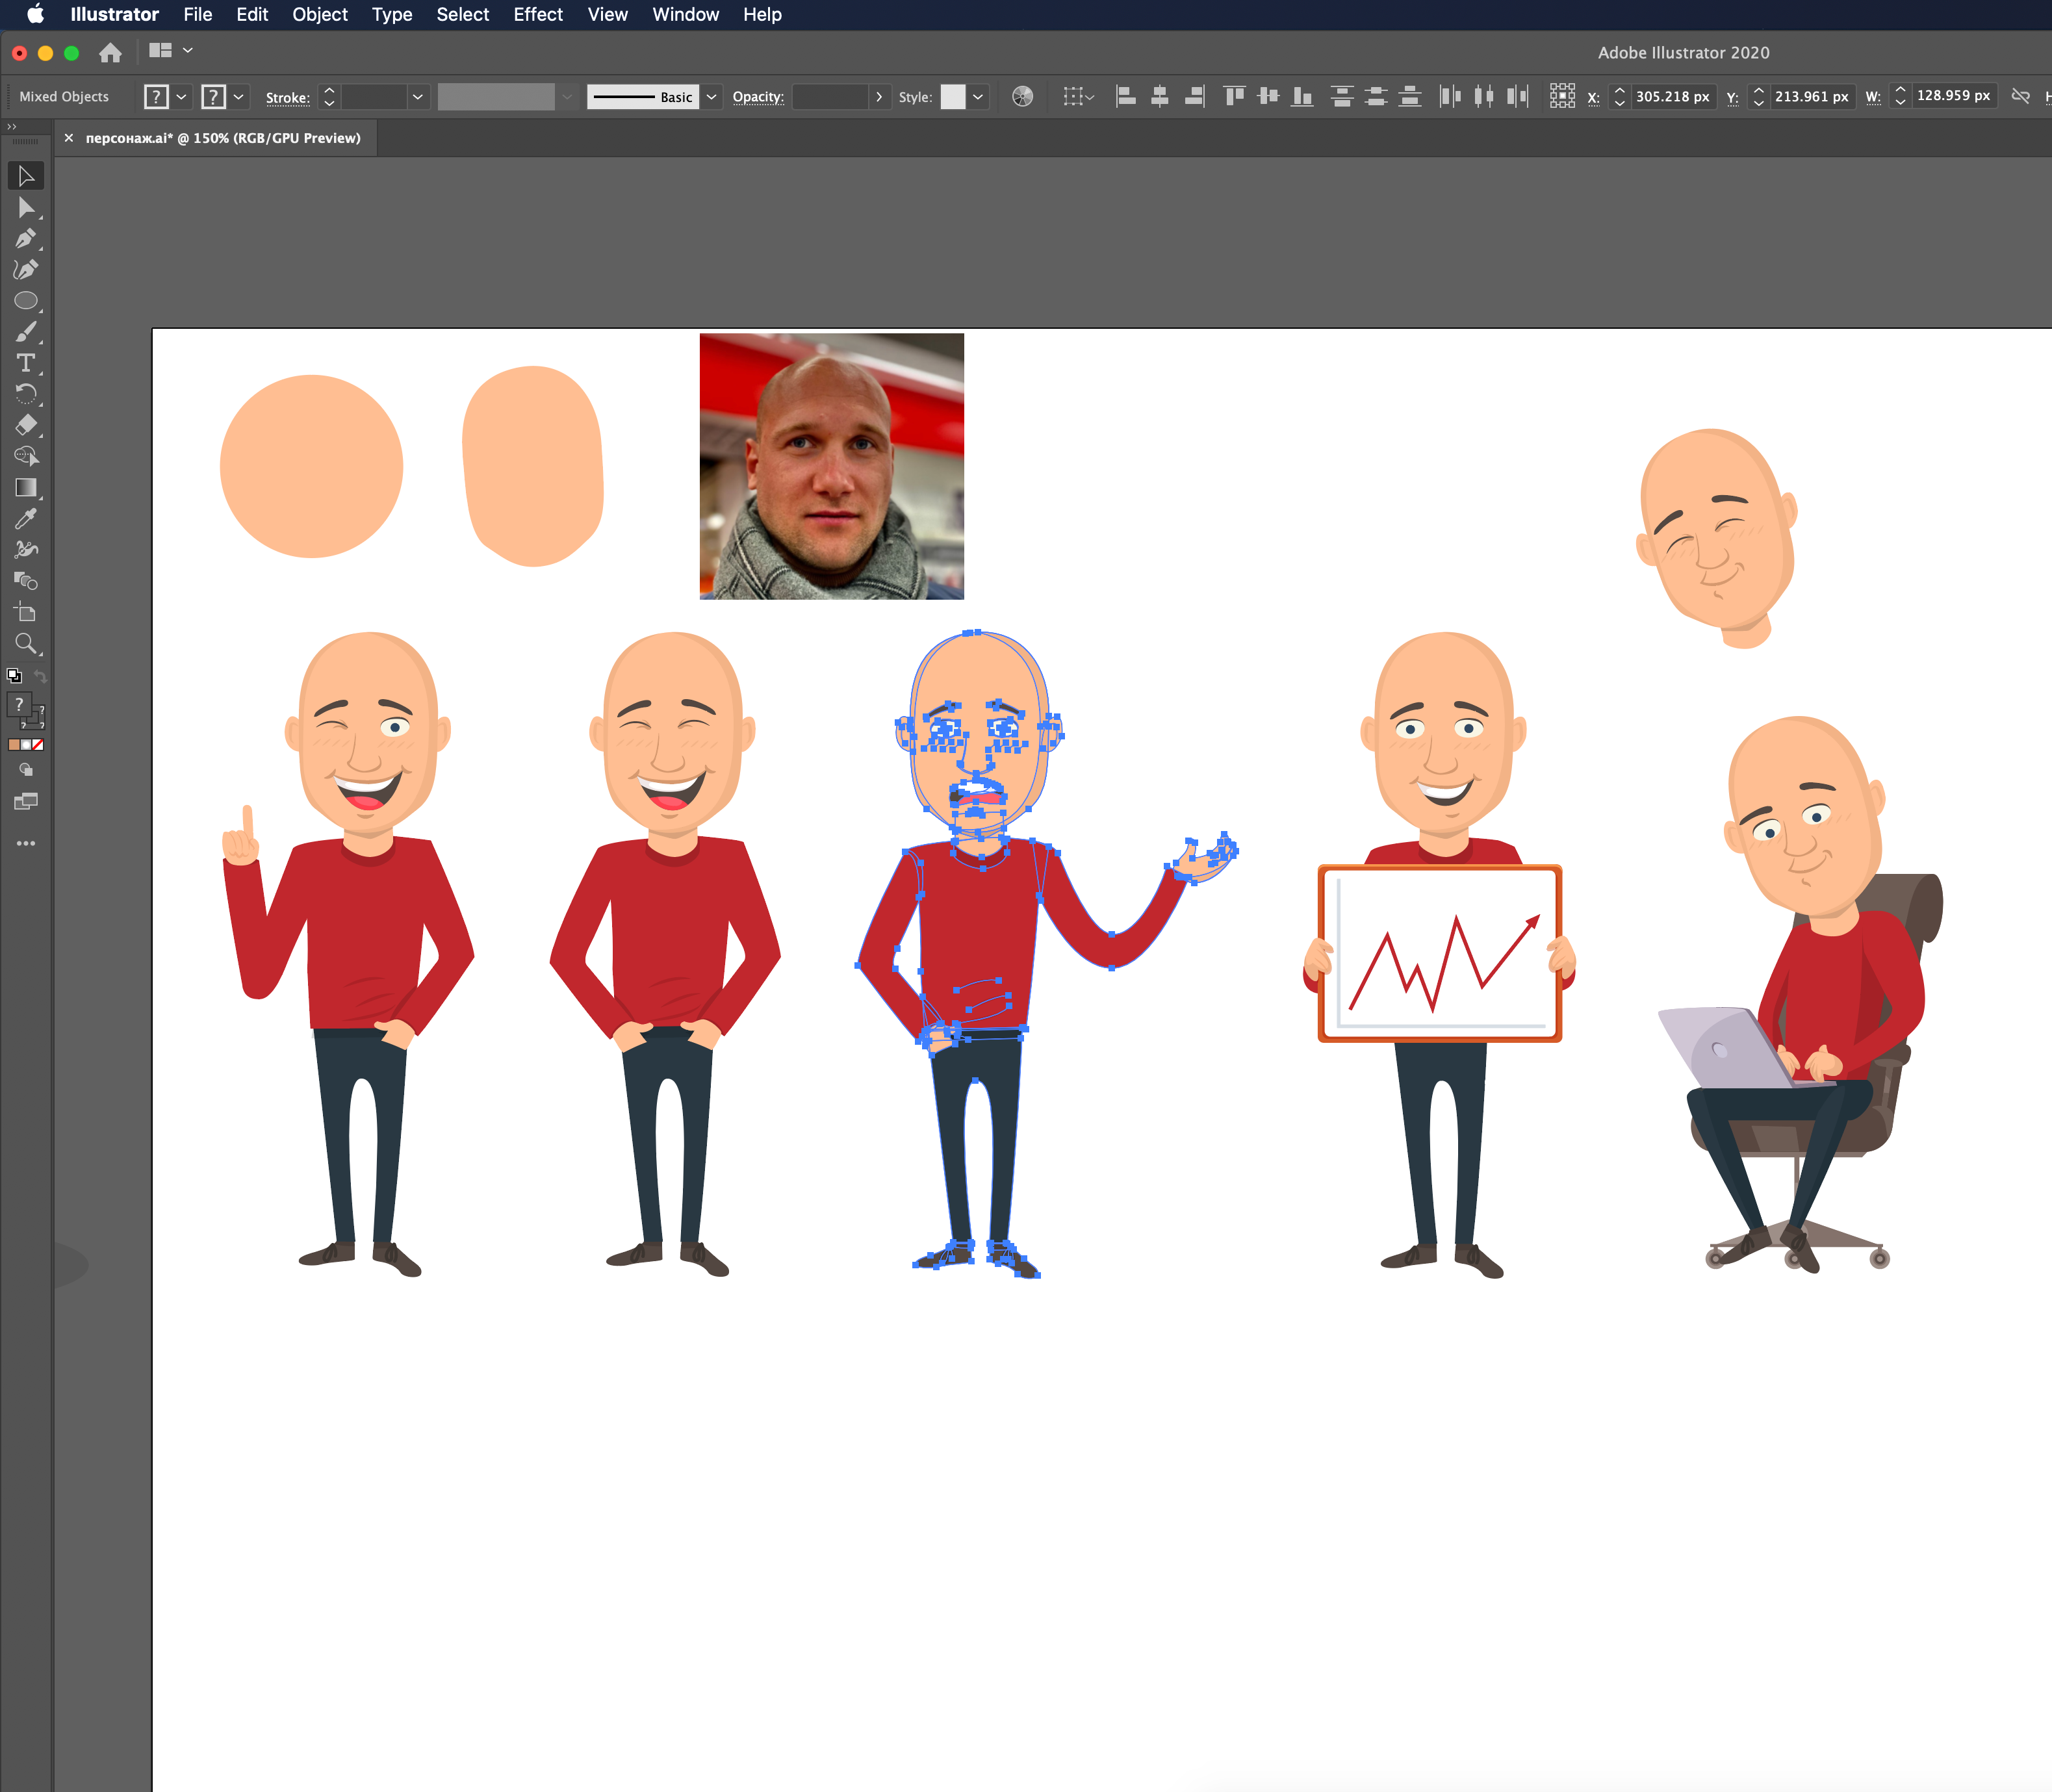Toggle constrain width and height proportions
Viewport: 2052px width, 1792px height.
(x=2020, y=97)
